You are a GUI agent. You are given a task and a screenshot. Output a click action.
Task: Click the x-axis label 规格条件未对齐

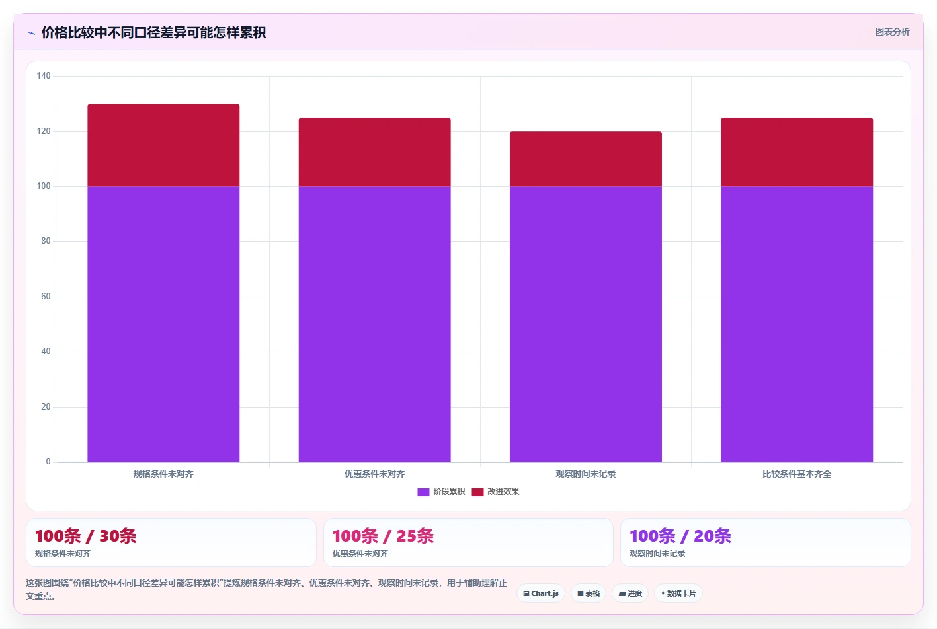pos(163,474)
